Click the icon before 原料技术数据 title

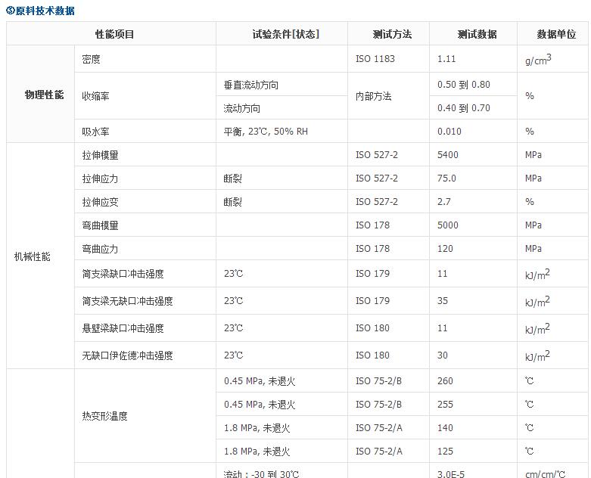(x=10, y=11)
